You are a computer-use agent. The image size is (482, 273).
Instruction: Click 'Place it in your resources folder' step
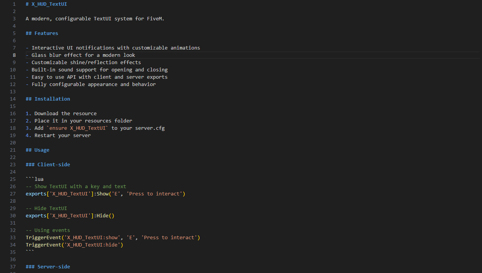point(79,121)
